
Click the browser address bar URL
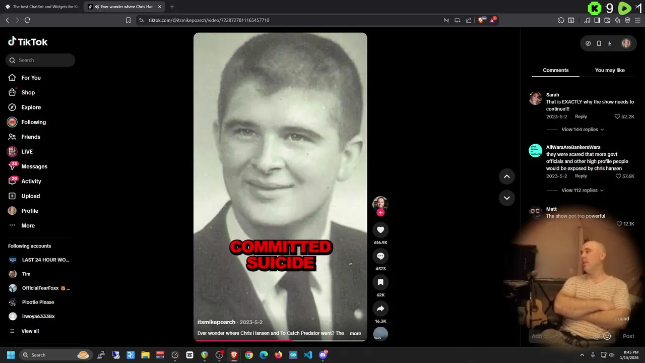[x=209, y=20]
